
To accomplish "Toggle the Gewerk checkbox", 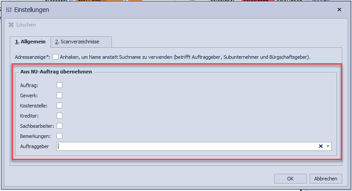I will coord(59,95).
